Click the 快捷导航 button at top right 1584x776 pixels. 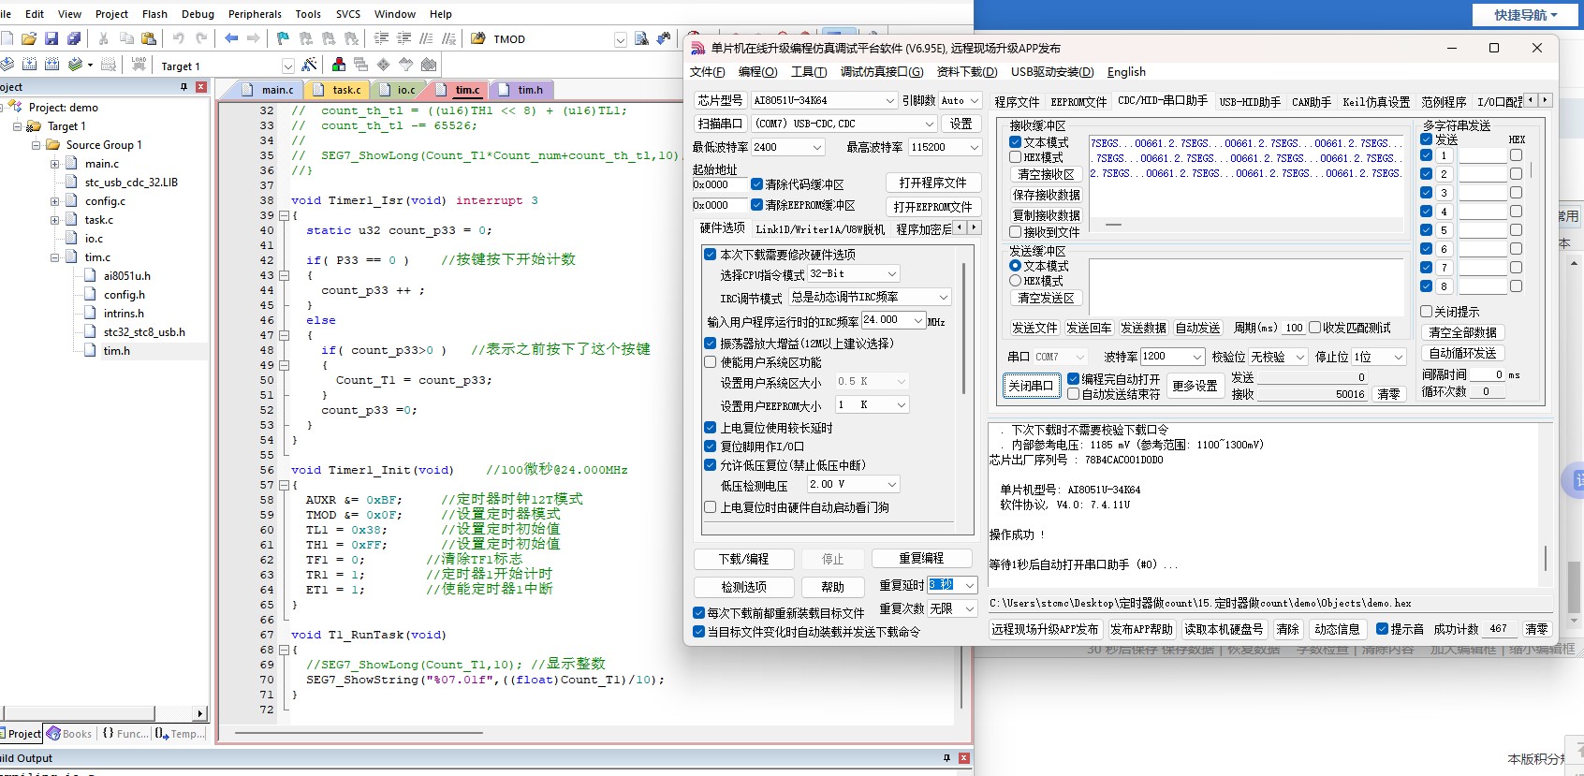pyautogui.click(x=1525, y=15)
